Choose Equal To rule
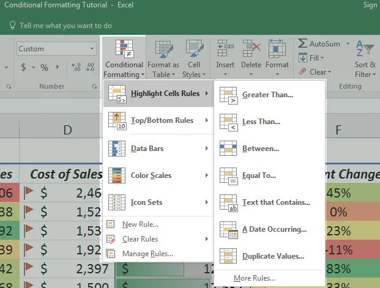Viewport: 380px width, 288px height. pos(269,175)
